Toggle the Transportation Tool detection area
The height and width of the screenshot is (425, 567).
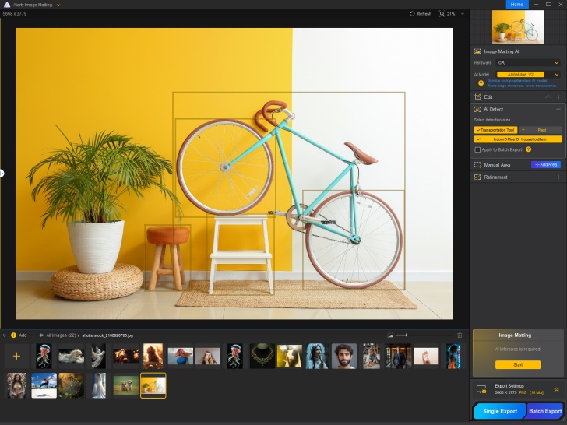point(496,130)
